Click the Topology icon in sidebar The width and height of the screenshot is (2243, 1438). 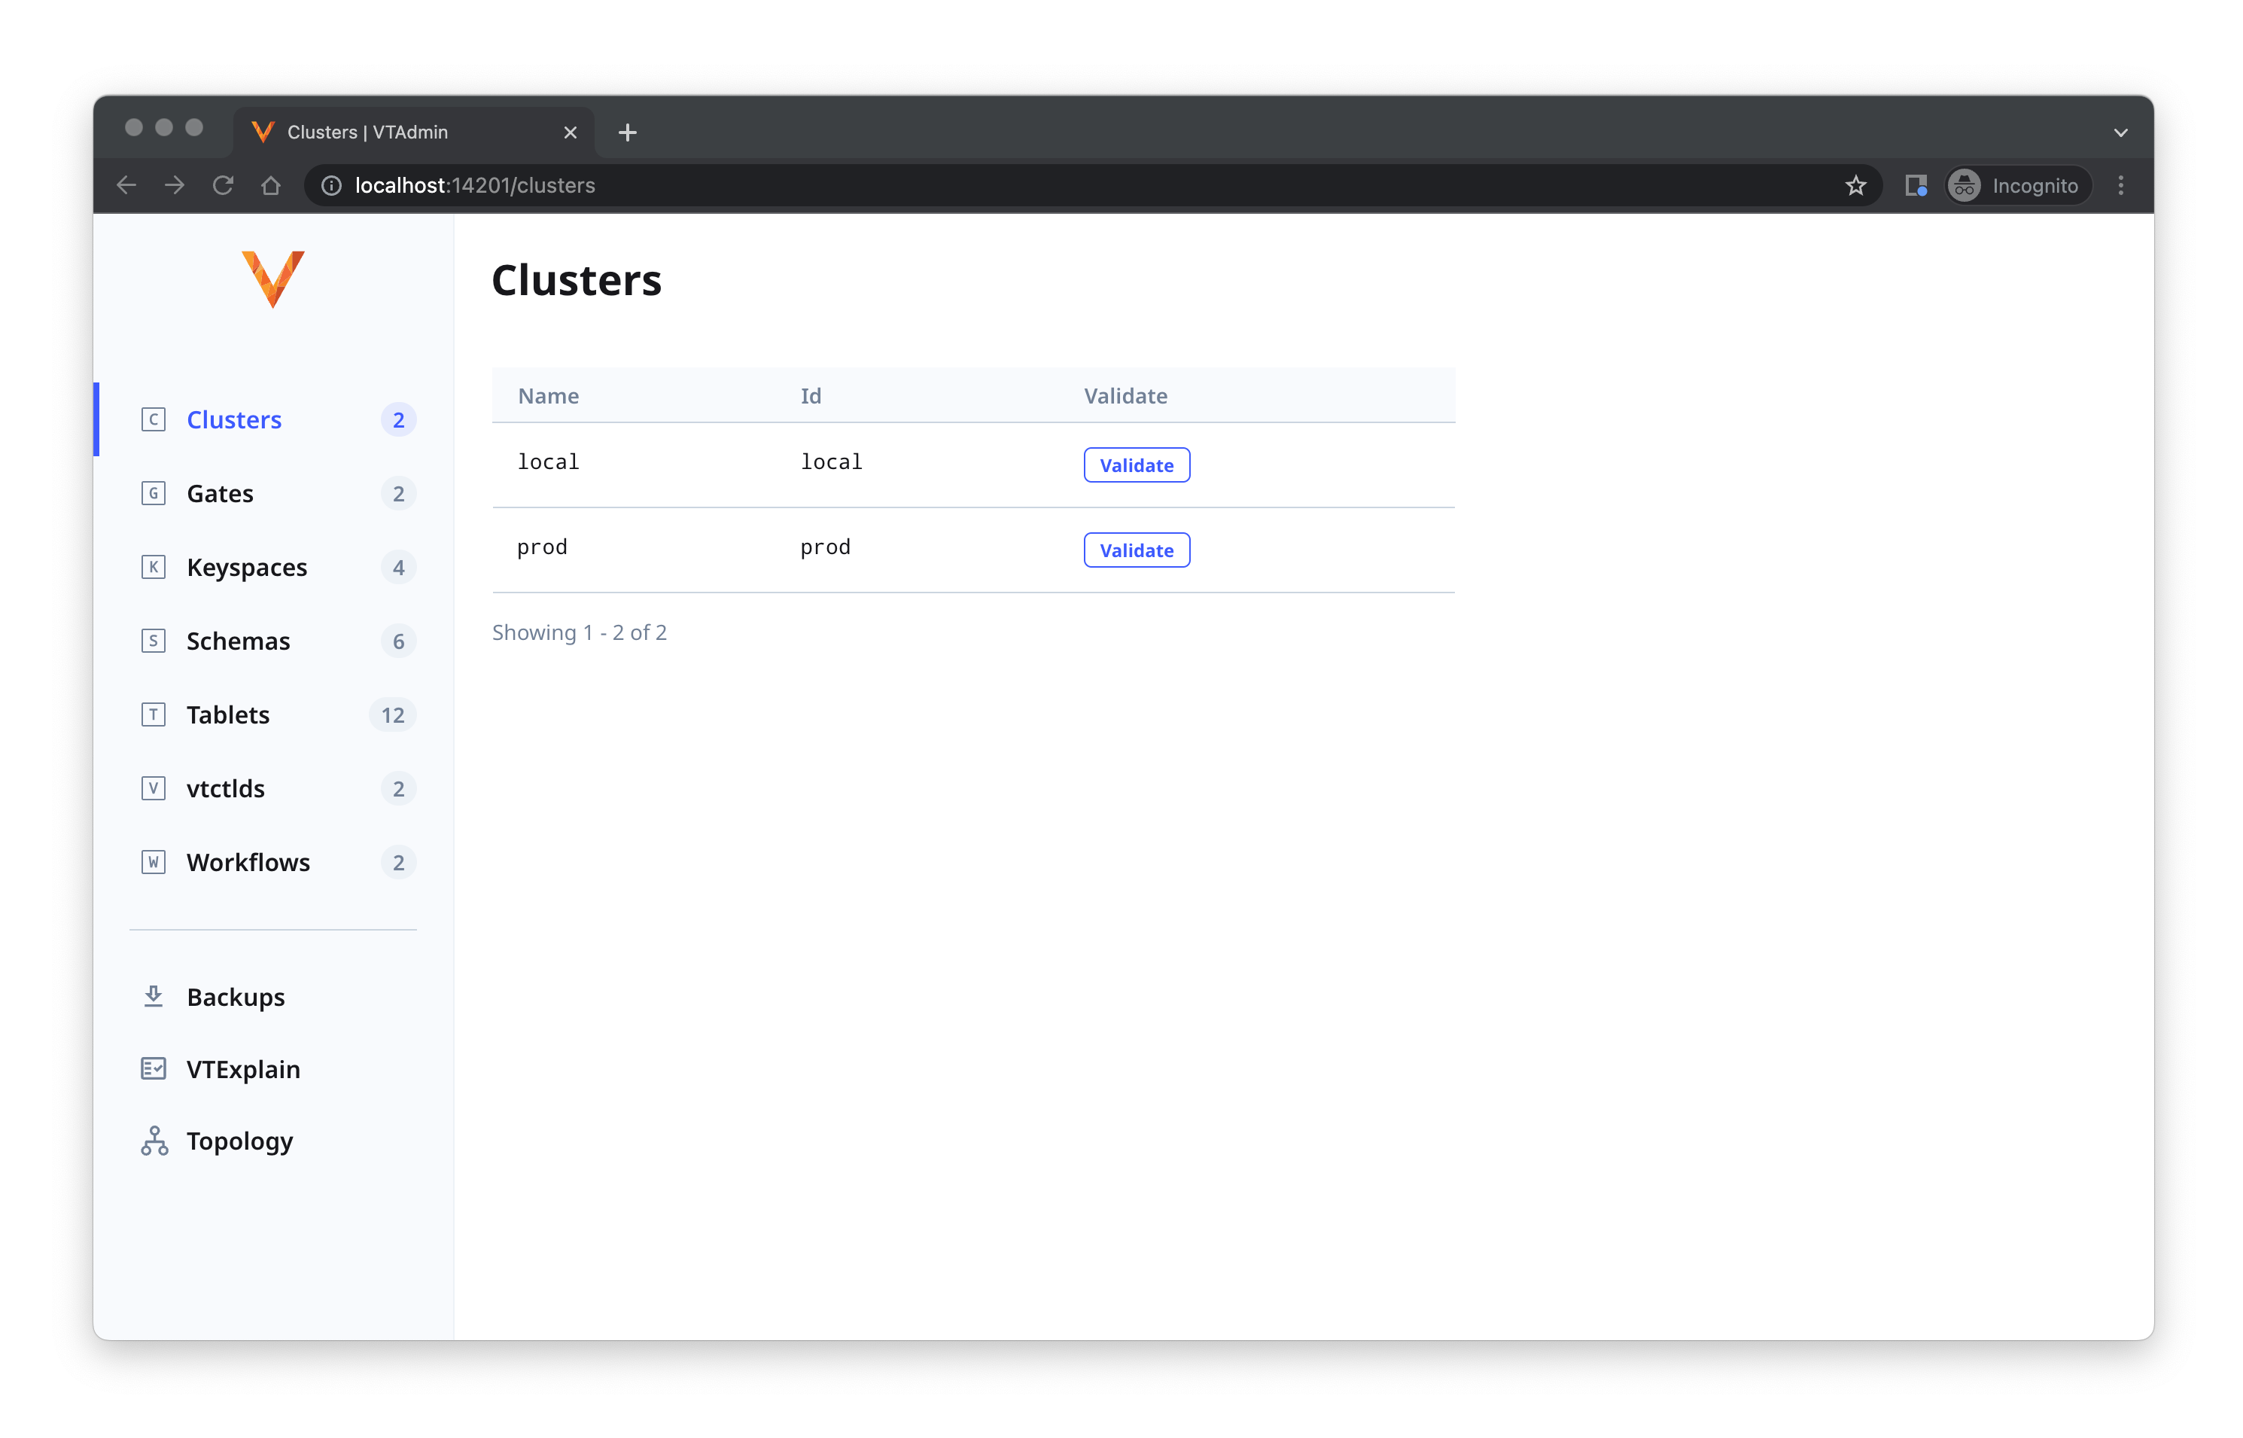[154, 1141]
